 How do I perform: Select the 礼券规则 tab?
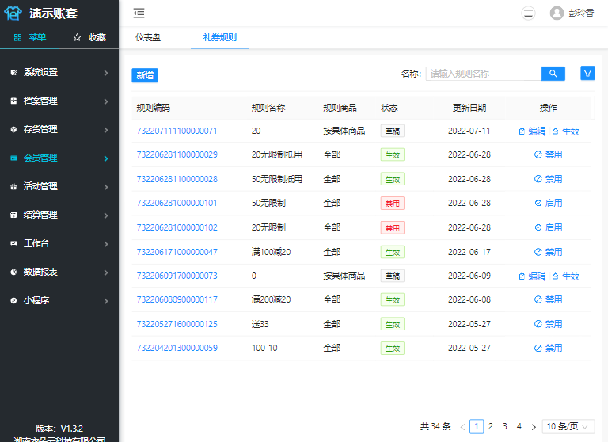[x=219, y=37]
